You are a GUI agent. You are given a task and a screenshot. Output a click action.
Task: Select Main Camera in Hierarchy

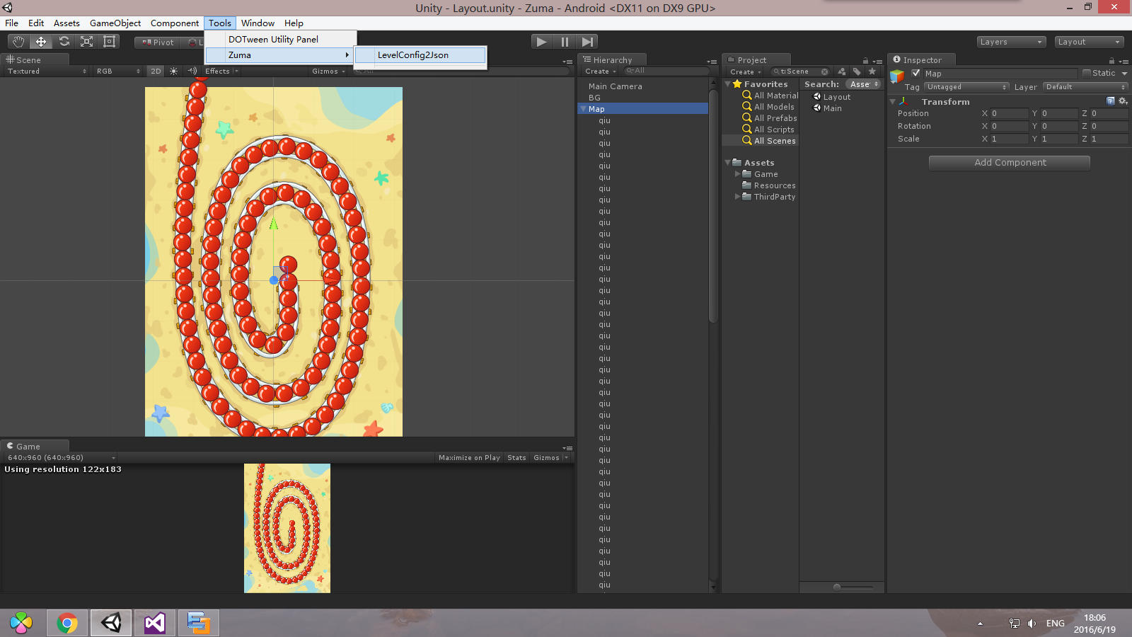pos(616,86)
